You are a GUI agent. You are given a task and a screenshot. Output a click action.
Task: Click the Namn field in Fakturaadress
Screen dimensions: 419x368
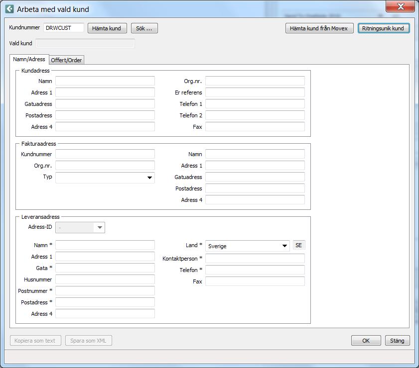(x=255, y=154)
